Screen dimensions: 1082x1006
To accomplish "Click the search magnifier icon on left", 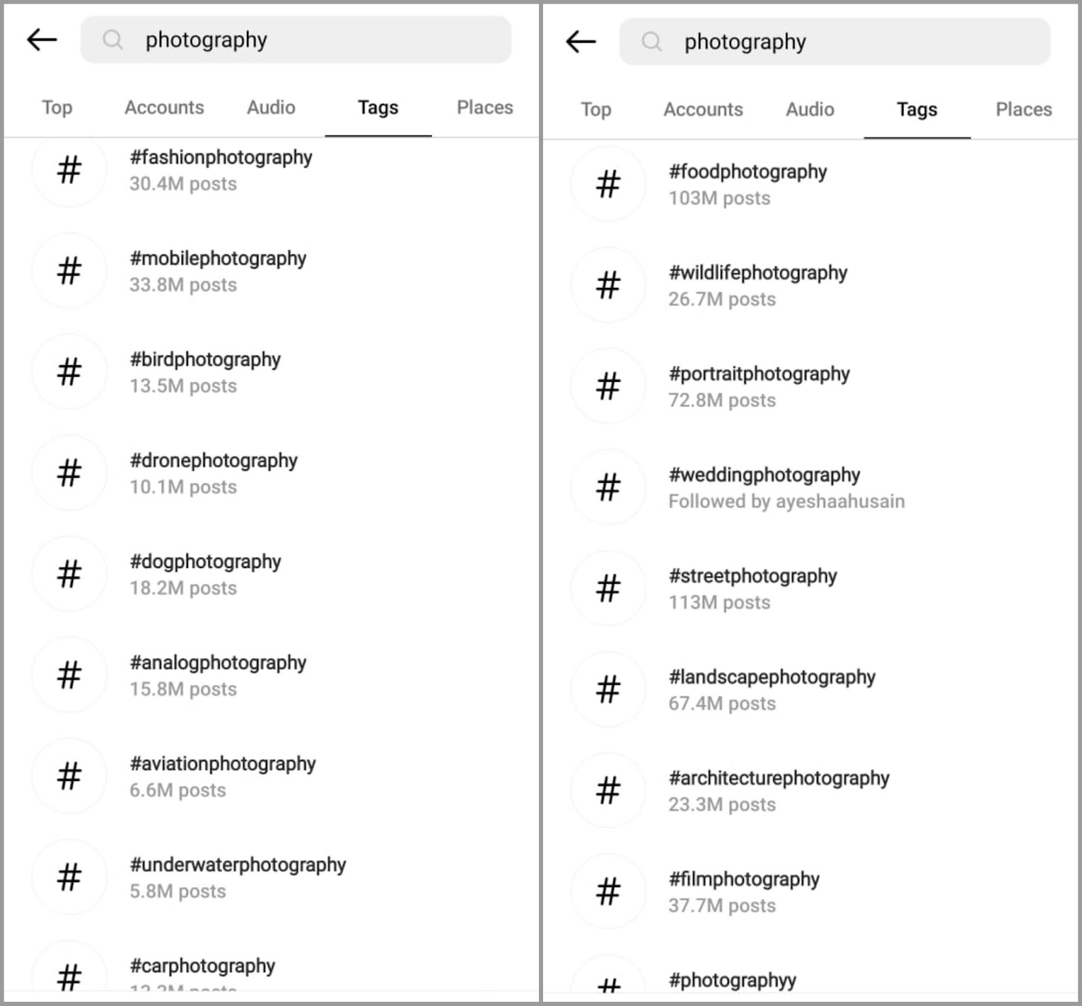I will (112, 40).
